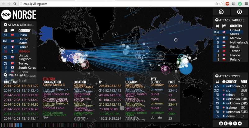The width and height of the screenshot is (249, 128).
Task: Click Mil/Gov emblem in Attack Targets
Action: [224, 38]
